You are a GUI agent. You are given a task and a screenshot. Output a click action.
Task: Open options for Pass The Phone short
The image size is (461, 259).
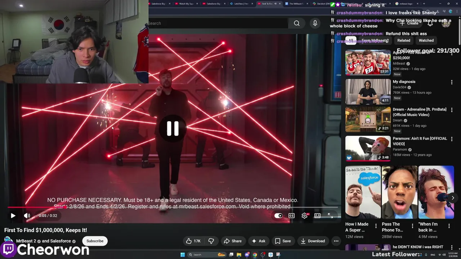(412, 226)
